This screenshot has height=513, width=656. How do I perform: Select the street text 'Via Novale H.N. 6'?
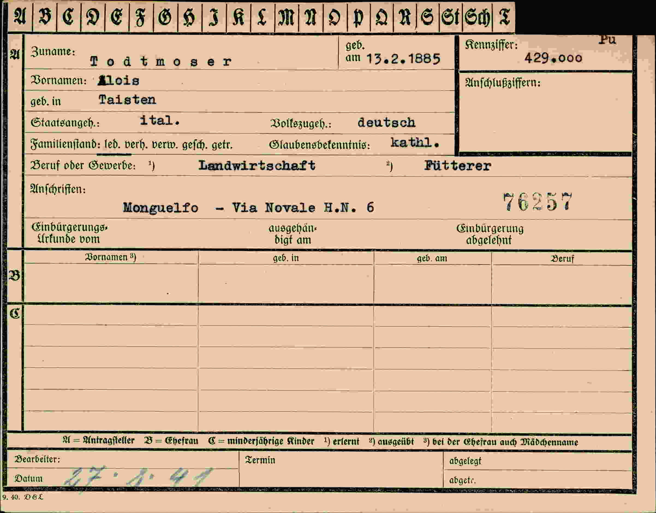coord(303,208)
